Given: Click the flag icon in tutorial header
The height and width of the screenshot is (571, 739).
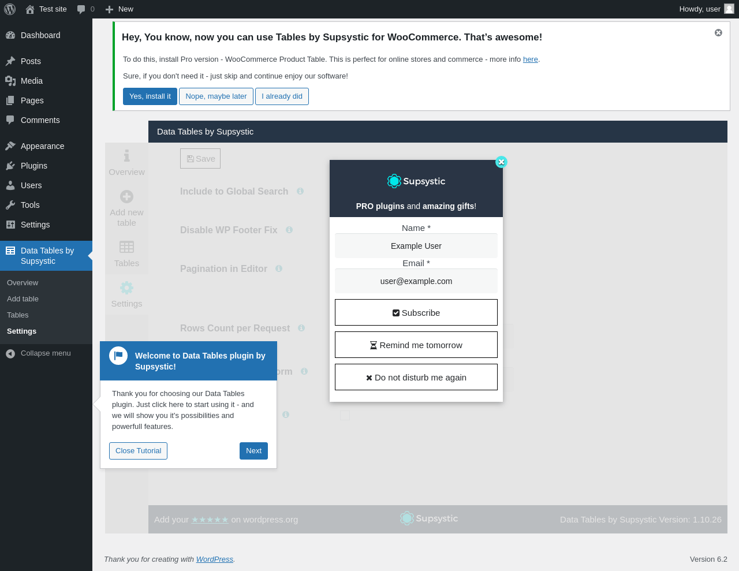Looking at the screenshot, I should (x=118, y=356).
